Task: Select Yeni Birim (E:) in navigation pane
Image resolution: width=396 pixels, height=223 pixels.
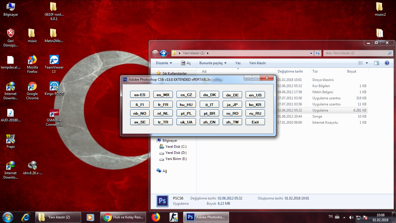Action: [x=173, y=159]
